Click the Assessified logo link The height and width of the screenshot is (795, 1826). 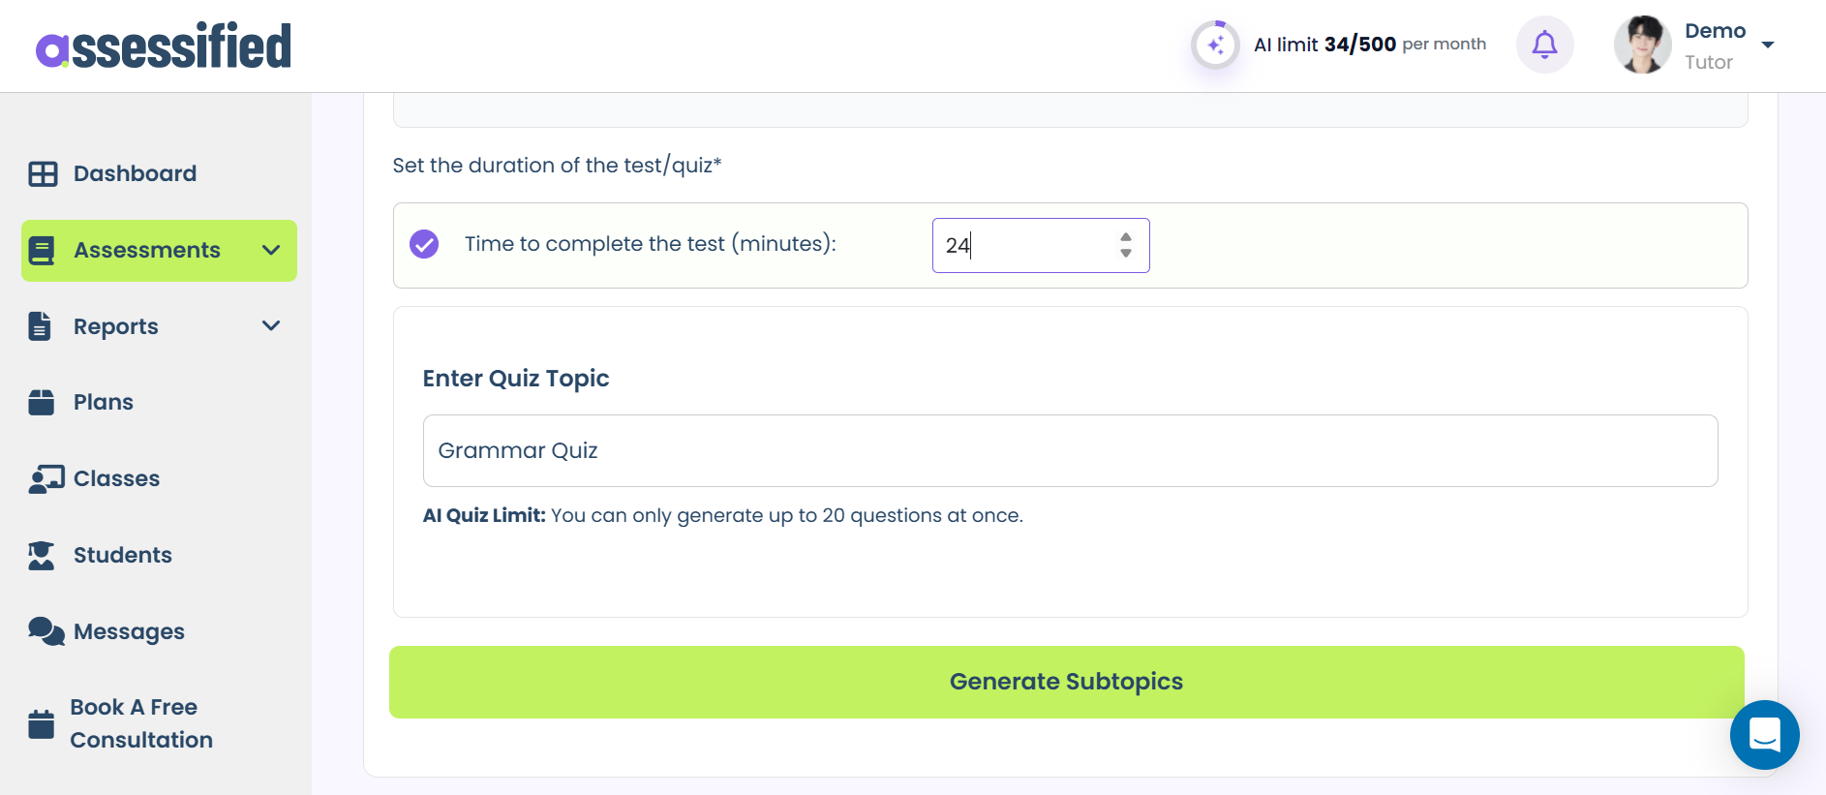point(164,46)
